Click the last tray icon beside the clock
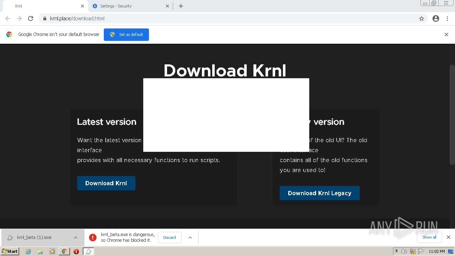455x256 pixels. [x=451, y=251]
